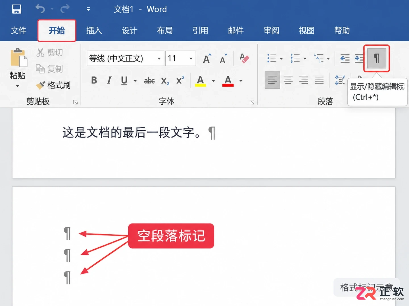Save the document with the floppy disk icon
The height and width of the screenshot is (306, 409).
coord(17,9)
